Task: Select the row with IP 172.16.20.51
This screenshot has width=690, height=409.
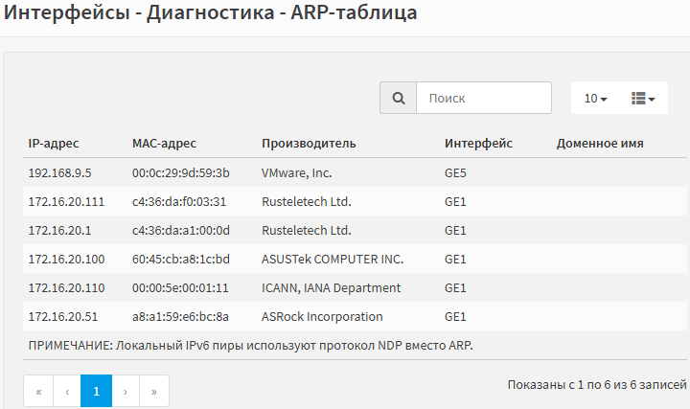Action: (x=355, y=317)
